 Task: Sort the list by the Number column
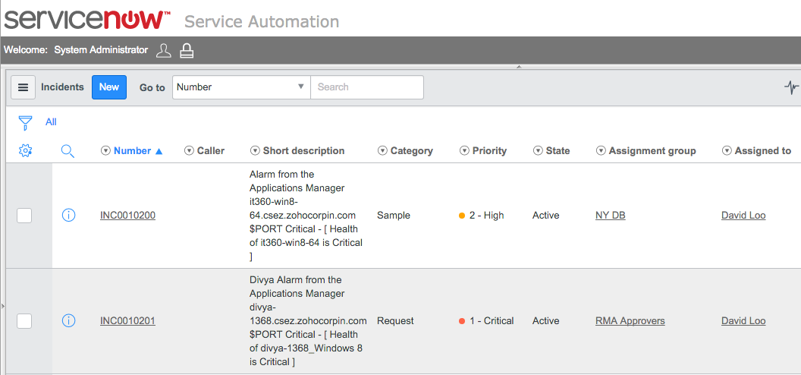(x=133, y=151)
